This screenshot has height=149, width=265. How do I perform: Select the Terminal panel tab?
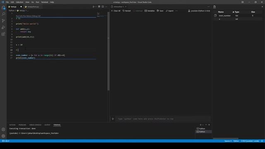pyautogui.click(x=57, y=125)
